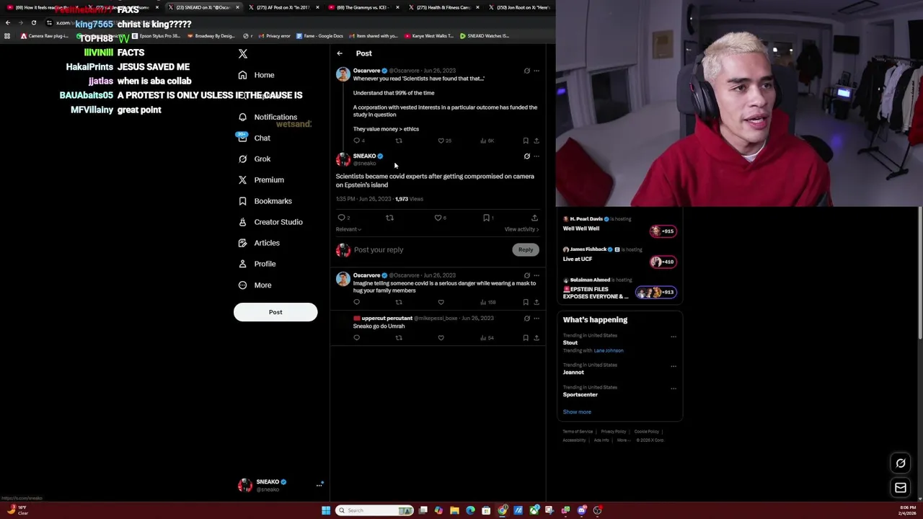This screenshot has width=923, height=519.
Task: Open more options on Oscarvore's mask post
Action: pyautogui.click(x=536, y=275)
